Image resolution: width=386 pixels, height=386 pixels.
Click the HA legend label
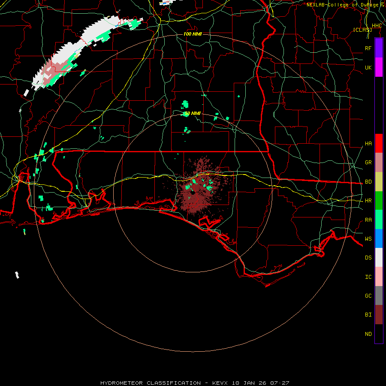(368, 144)
